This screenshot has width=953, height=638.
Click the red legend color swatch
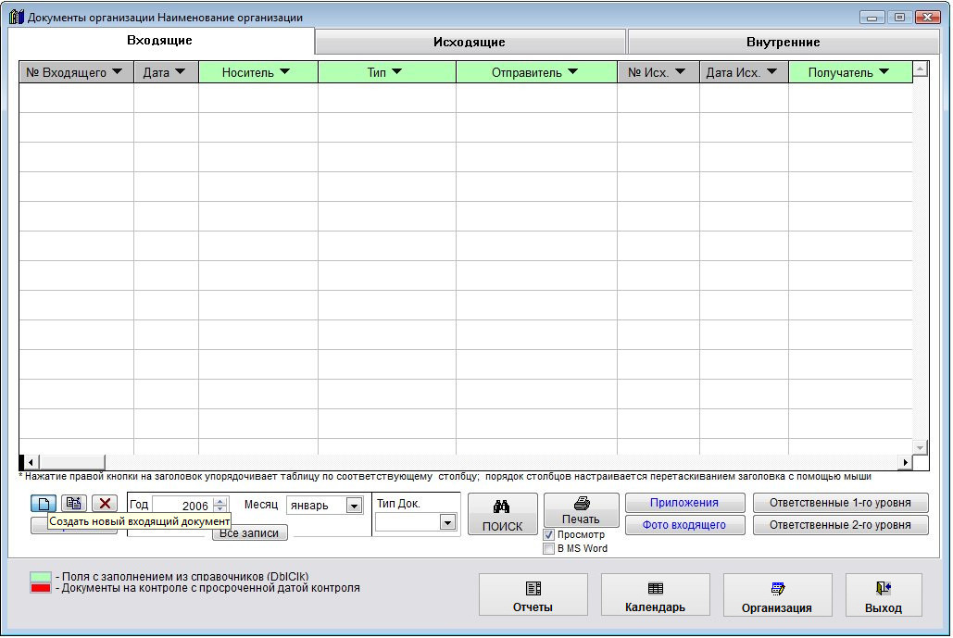click(x=41, y=588)
